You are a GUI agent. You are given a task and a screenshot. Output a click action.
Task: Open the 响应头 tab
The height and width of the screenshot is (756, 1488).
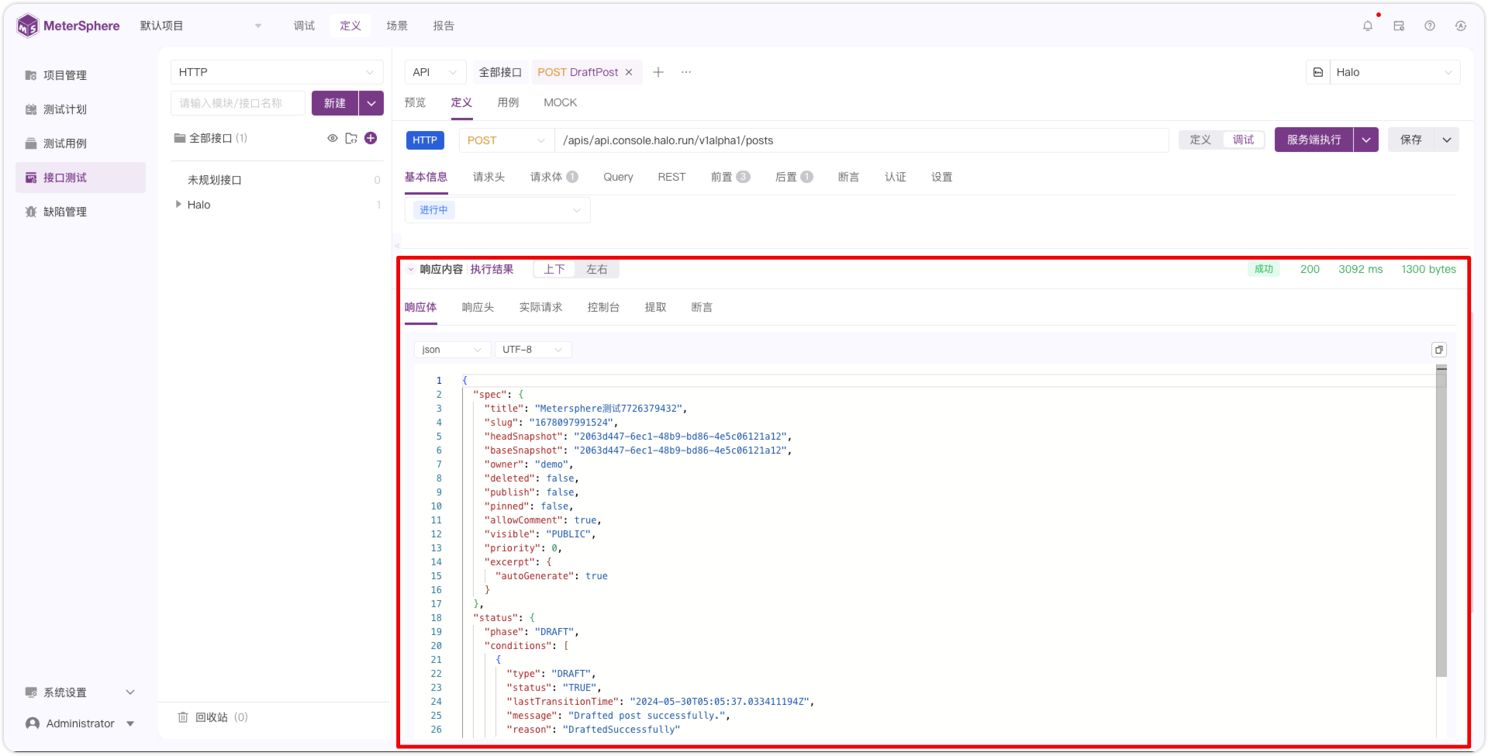pos(478,307)
